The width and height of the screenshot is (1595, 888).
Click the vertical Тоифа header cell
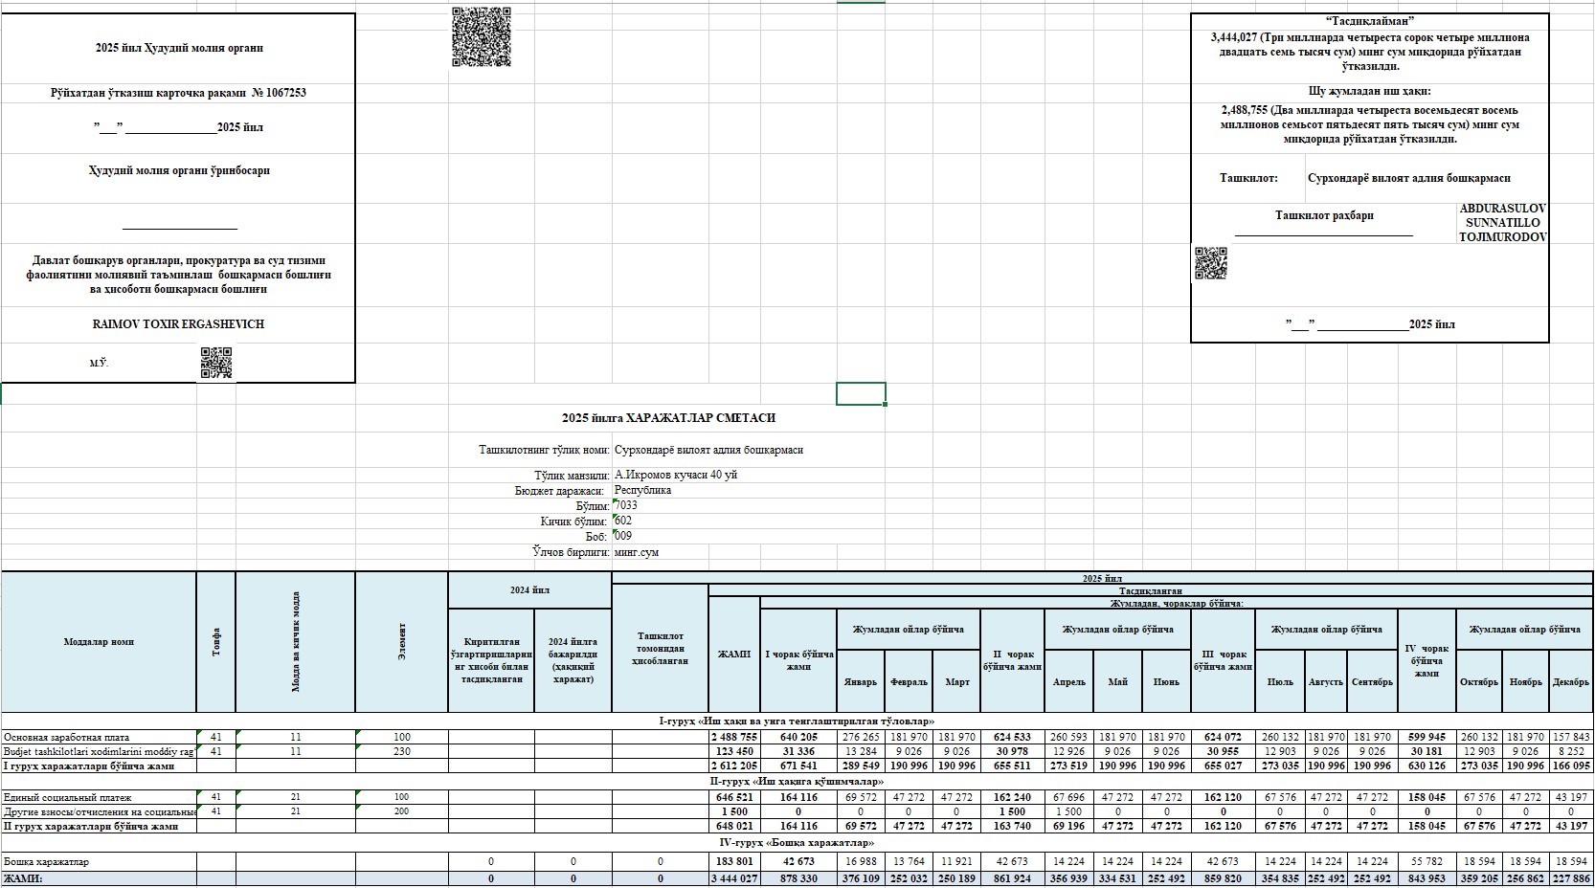(215, 642)
